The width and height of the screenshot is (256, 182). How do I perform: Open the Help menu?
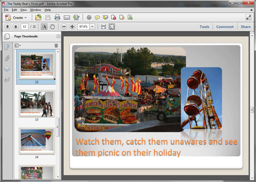(48, 10)
